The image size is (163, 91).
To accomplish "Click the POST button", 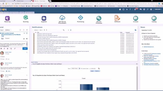I will pyautogui.click(x=25, y=49).
